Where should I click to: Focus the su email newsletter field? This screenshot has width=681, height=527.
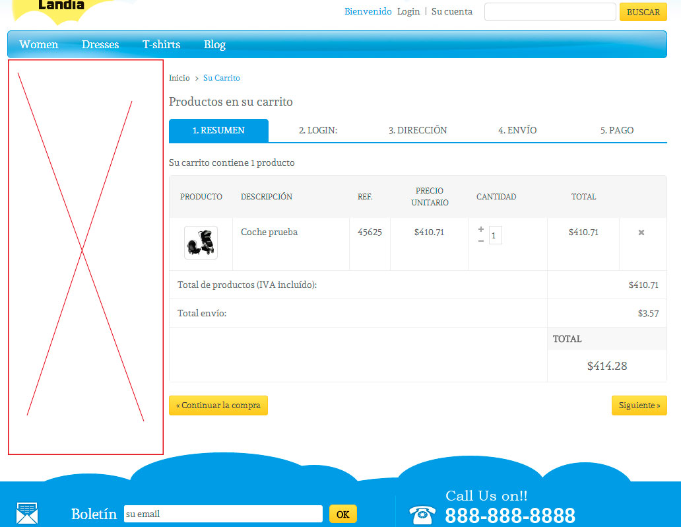click(x=223, y=514)
